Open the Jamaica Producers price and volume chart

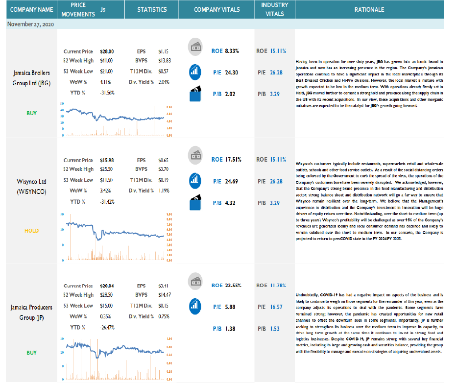pos(116,359)
